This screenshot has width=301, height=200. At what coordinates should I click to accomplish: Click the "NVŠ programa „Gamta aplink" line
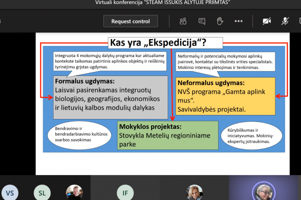(221, 91)
